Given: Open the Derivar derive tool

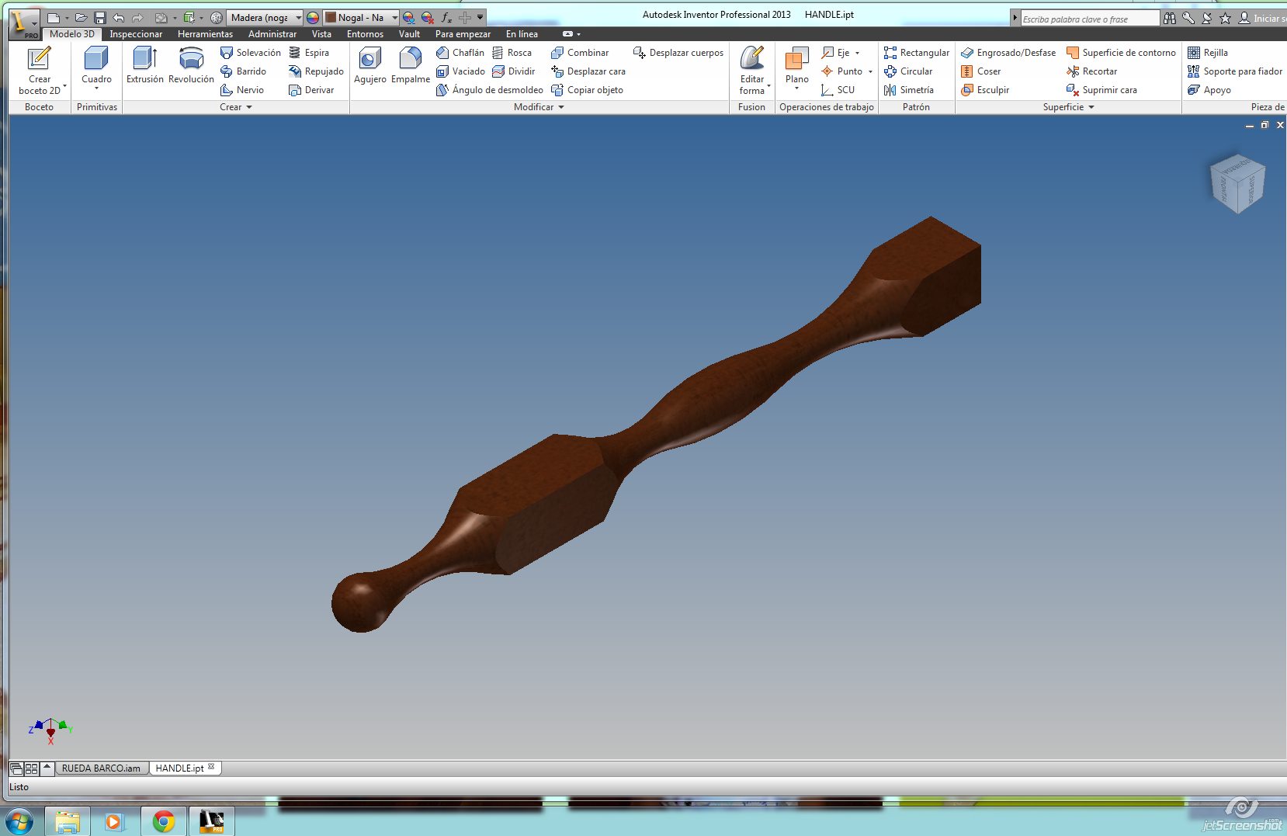Looking at the screenshot, I should (x=311, y=90).
